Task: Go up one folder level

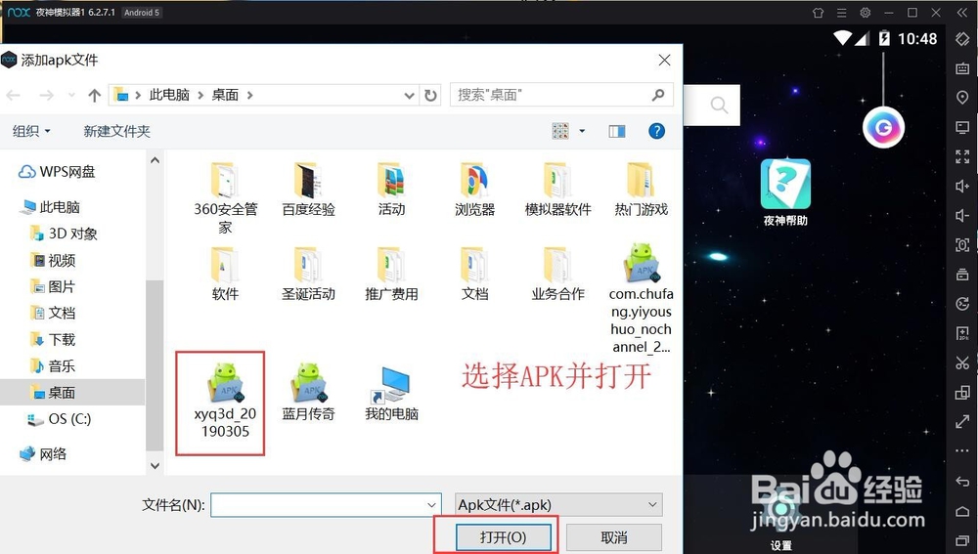Action: (94, 96)
